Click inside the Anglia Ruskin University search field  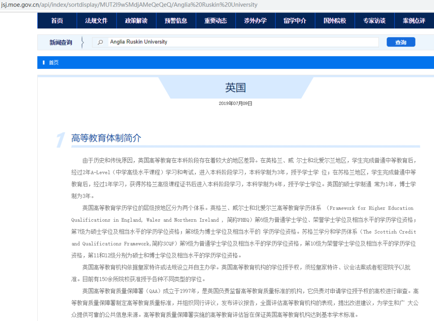[x=241, y=42]
